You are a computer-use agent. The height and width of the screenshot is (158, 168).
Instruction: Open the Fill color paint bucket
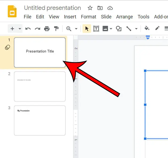[147, 29]
